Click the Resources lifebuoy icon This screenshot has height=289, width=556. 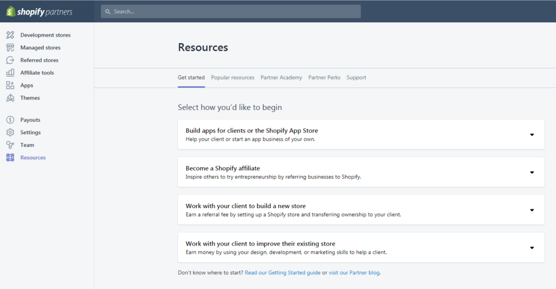tap(10, 158)
